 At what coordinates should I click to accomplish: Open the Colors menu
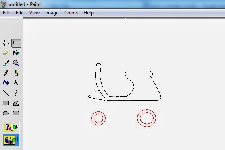(x=71, y=13)
